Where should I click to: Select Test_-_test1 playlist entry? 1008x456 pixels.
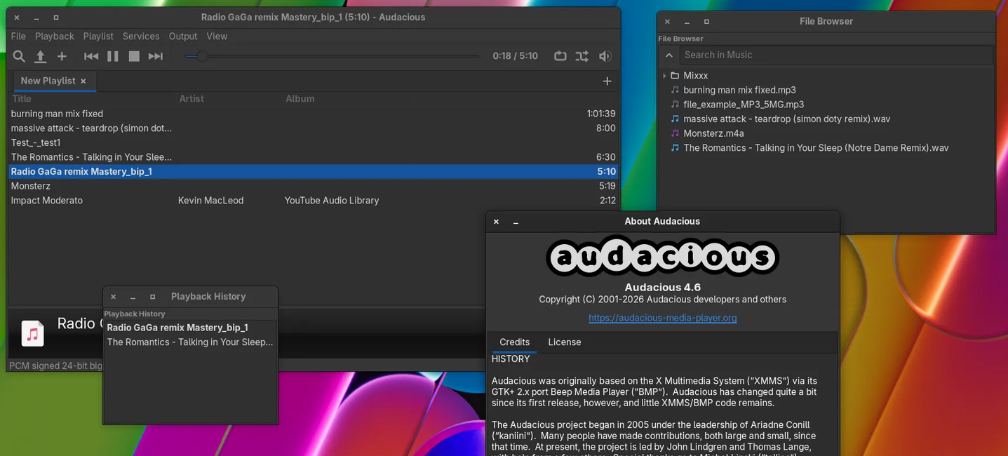tap(313, 142)
